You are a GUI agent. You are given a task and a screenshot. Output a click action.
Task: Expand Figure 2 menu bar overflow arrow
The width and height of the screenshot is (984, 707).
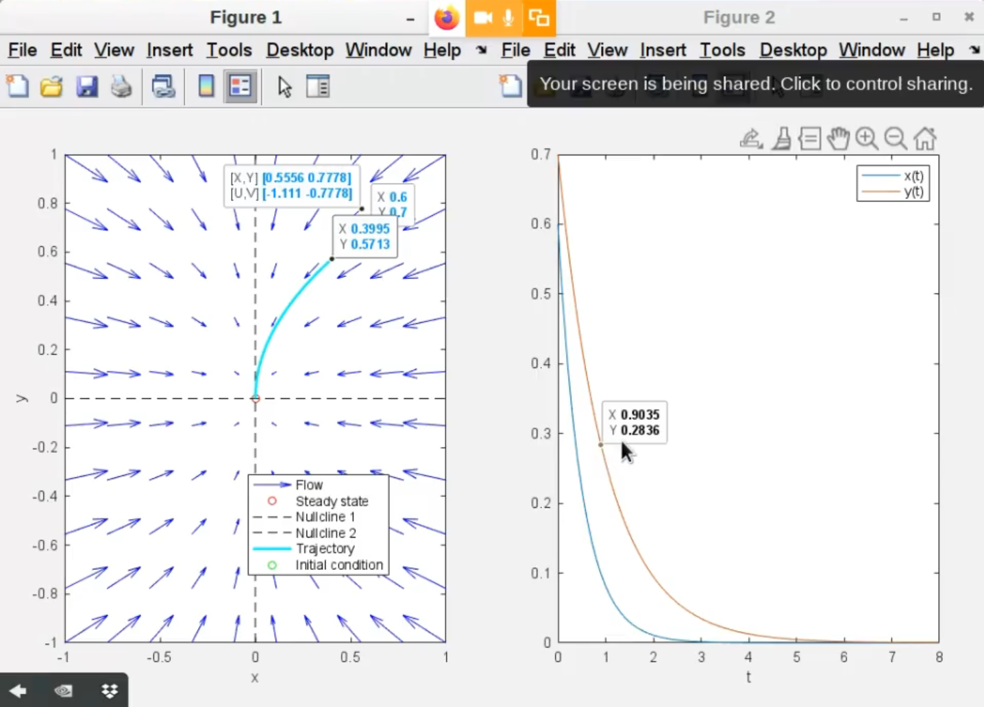point(974,50)
